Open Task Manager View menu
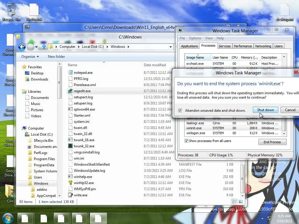299x224 pixels. click(x=209, y=38)
